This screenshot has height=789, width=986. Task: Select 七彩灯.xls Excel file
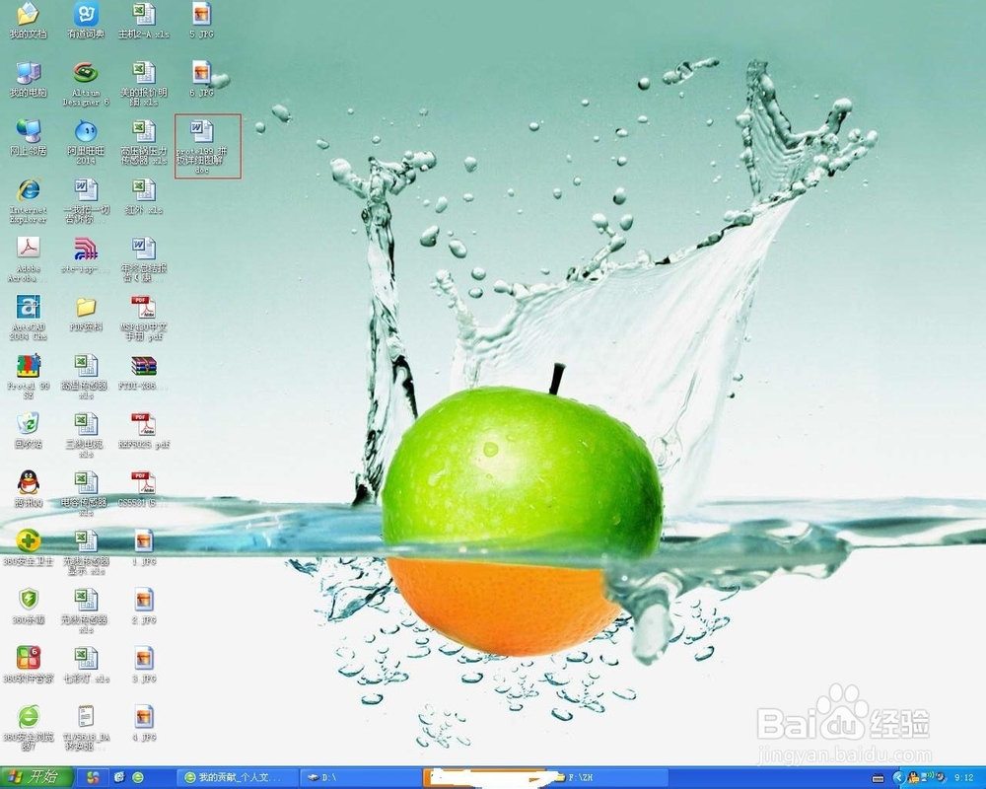coord(86,665)
